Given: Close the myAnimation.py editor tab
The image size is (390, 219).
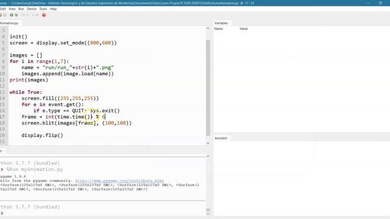Looking at the screenshot, I should point(20,23).
